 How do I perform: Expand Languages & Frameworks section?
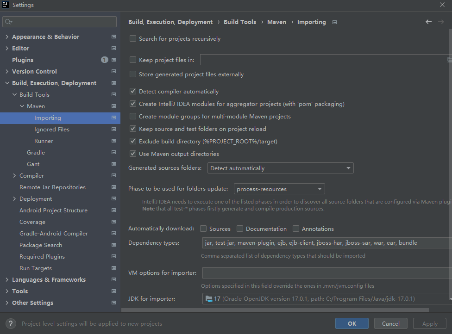[7, 279]
